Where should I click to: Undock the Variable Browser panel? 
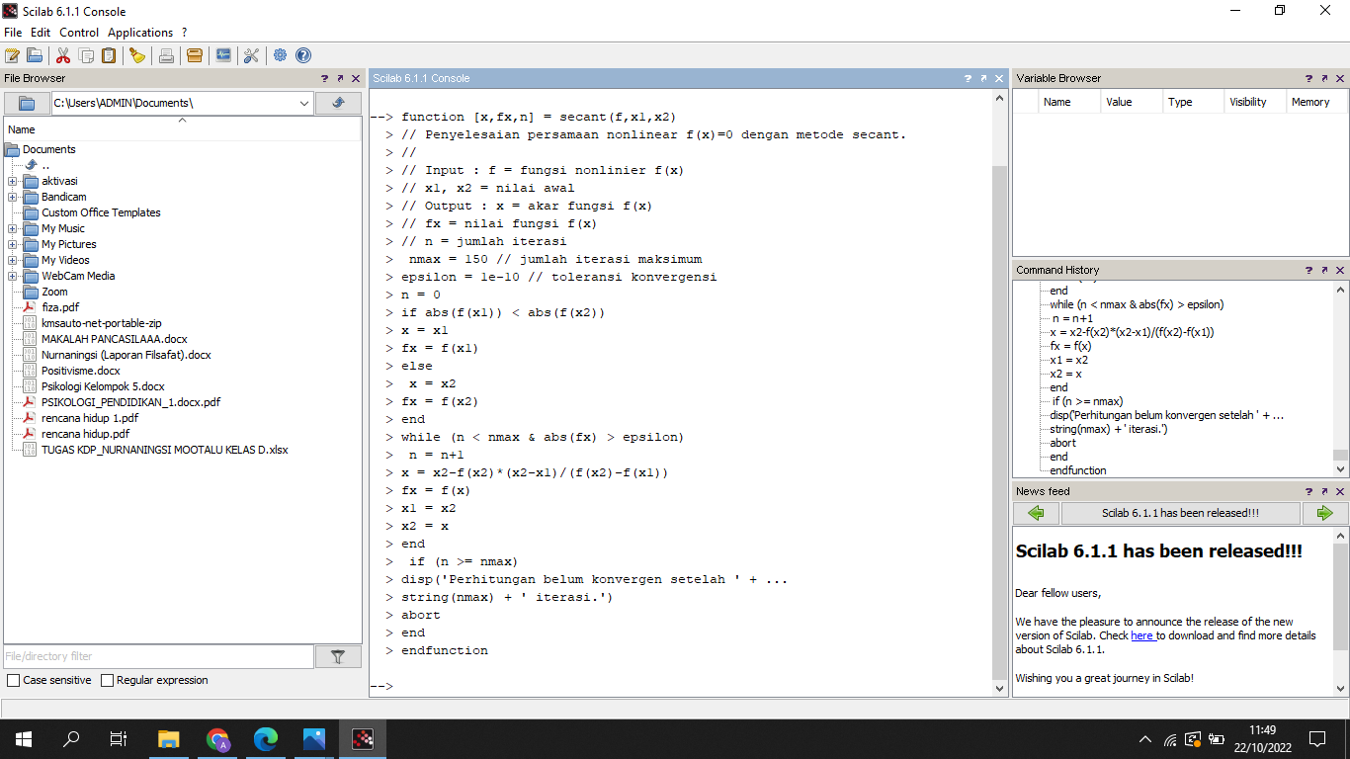coord(1324,78)
